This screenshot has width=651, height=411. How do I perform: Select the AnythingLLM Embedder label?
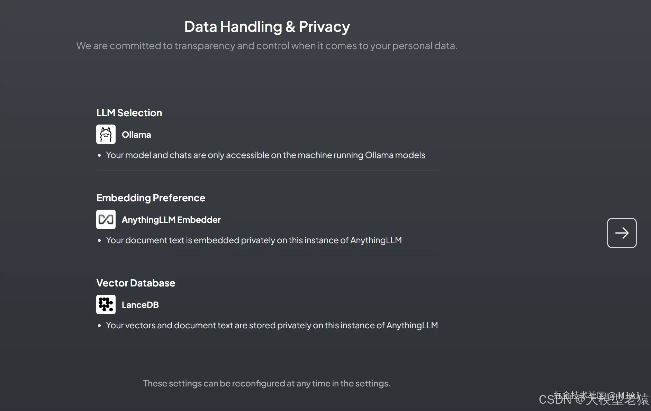point(171,220)
